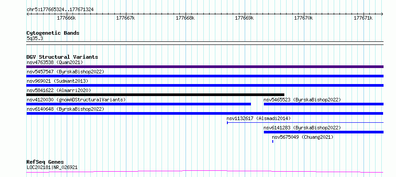Click the 177666k ruler tick label
The height and width of the screenshot is (177, 396).
[x=66, y=18]
